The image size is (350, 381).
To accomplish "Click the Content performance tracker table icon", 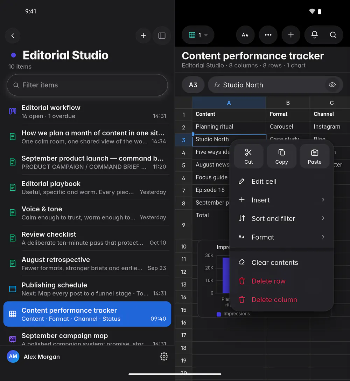I will [13, 314].
